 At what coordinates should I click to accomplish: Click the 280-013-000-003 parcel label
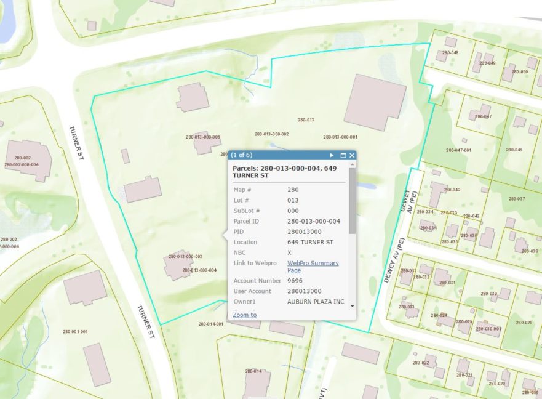pos(185,256)
